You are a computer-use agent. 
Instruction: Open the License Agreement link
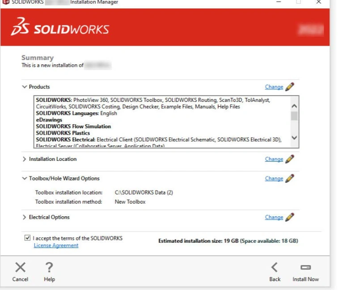(x=56, y=245)
